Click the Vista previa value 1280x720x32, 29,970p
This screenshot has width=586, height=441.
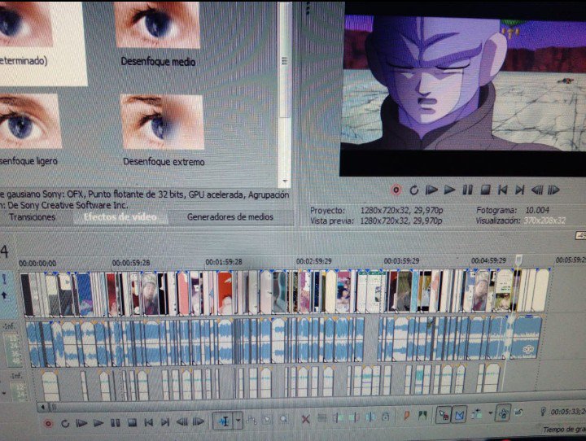pos(401,220)
